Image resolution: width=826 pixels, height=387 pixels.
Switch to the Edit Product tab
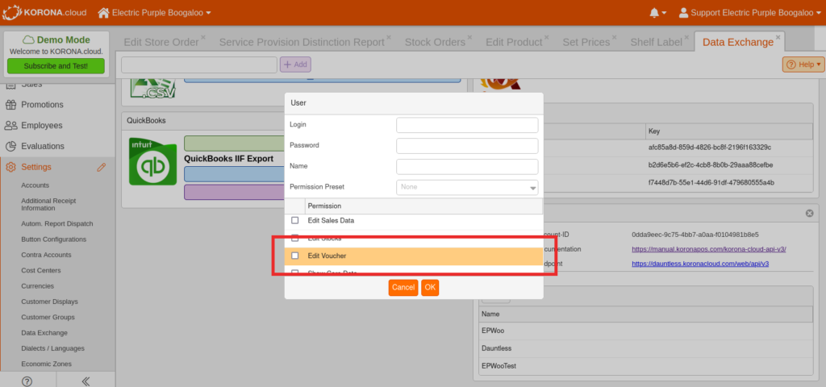(514, 42)
